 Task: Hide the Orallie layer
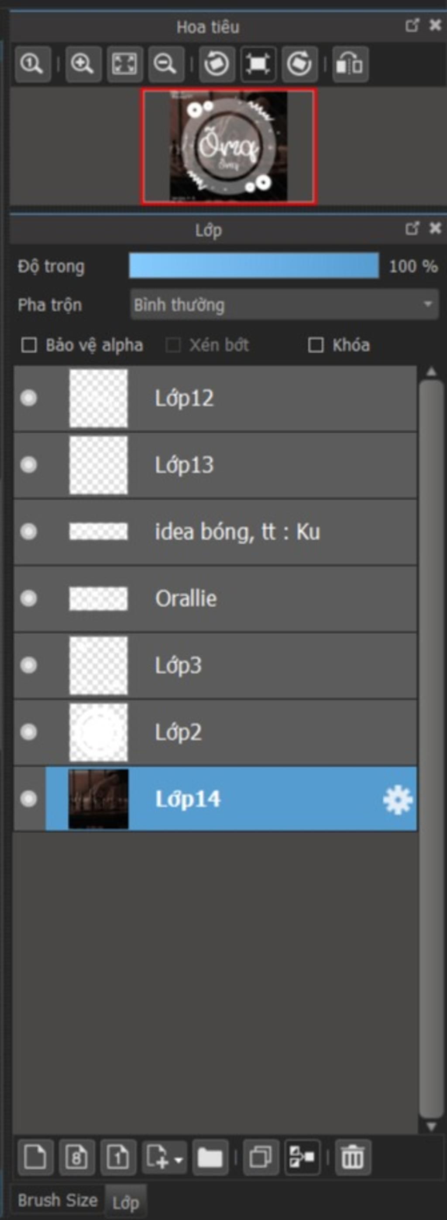pyautogui.click(x=28, y=598)
